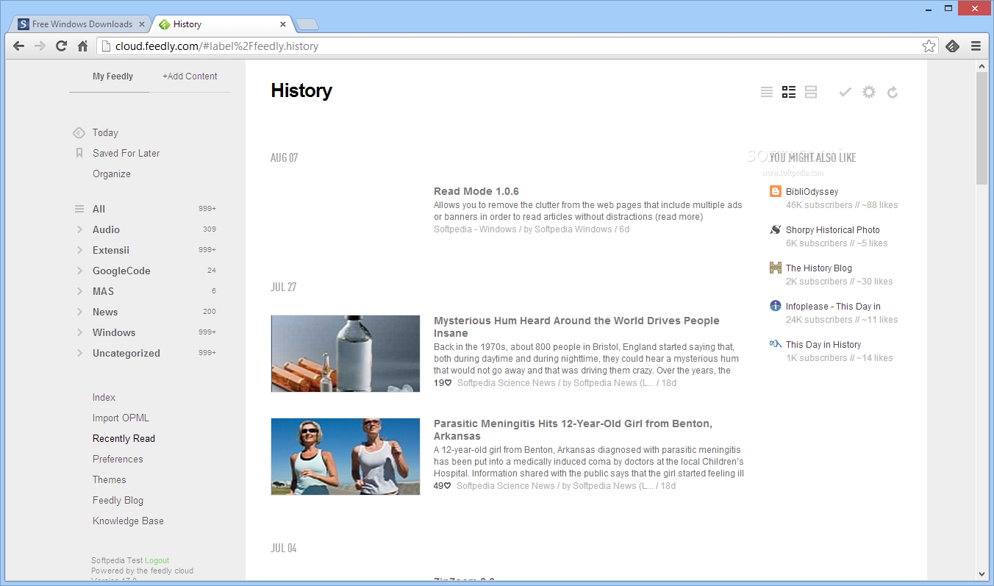Like the Mysterious Hum article heart
Image resolution: width=994 pixels, height=586 pixels.
448,383
